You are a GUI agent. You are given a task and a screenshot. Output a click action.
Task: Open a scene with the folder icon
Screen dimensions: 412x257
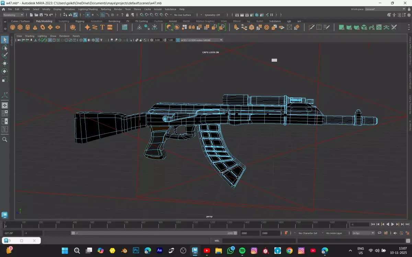[36, 15]
